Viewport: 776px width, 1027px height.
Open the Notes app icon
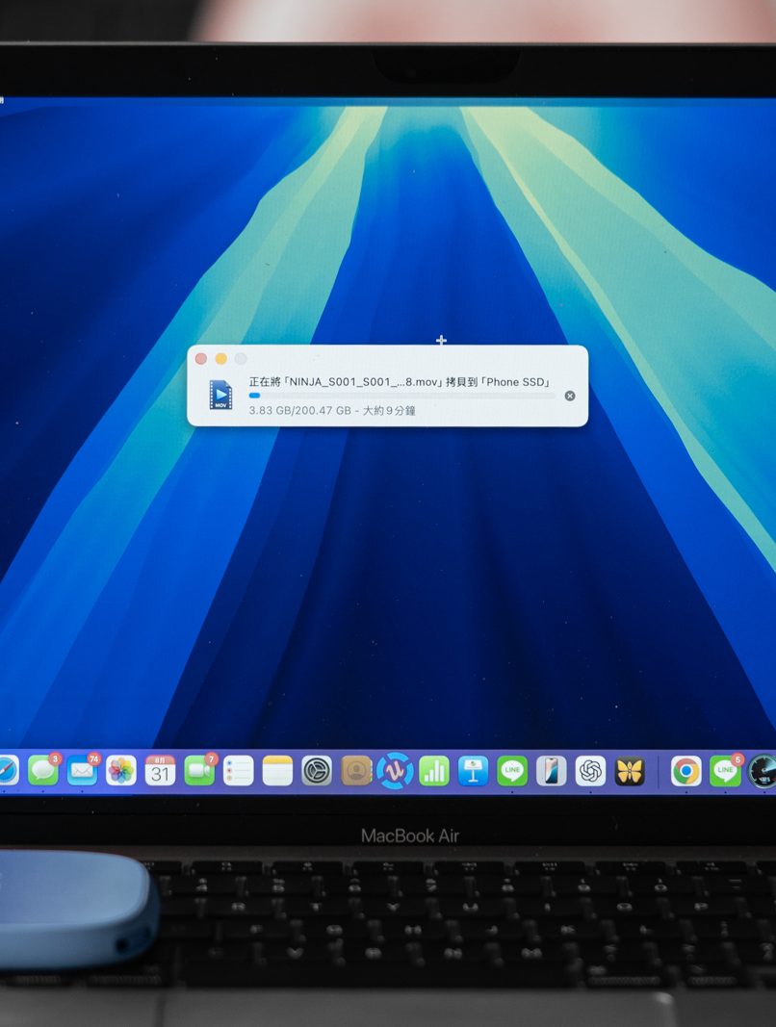(277, 770)
